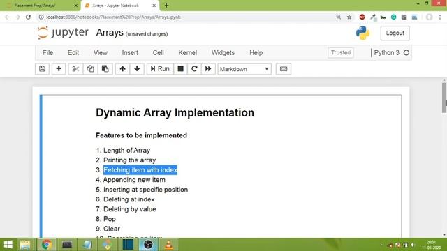Viewport: 447px width, 251px height.
Task: Go back in browser history
Action: [7, 17]
